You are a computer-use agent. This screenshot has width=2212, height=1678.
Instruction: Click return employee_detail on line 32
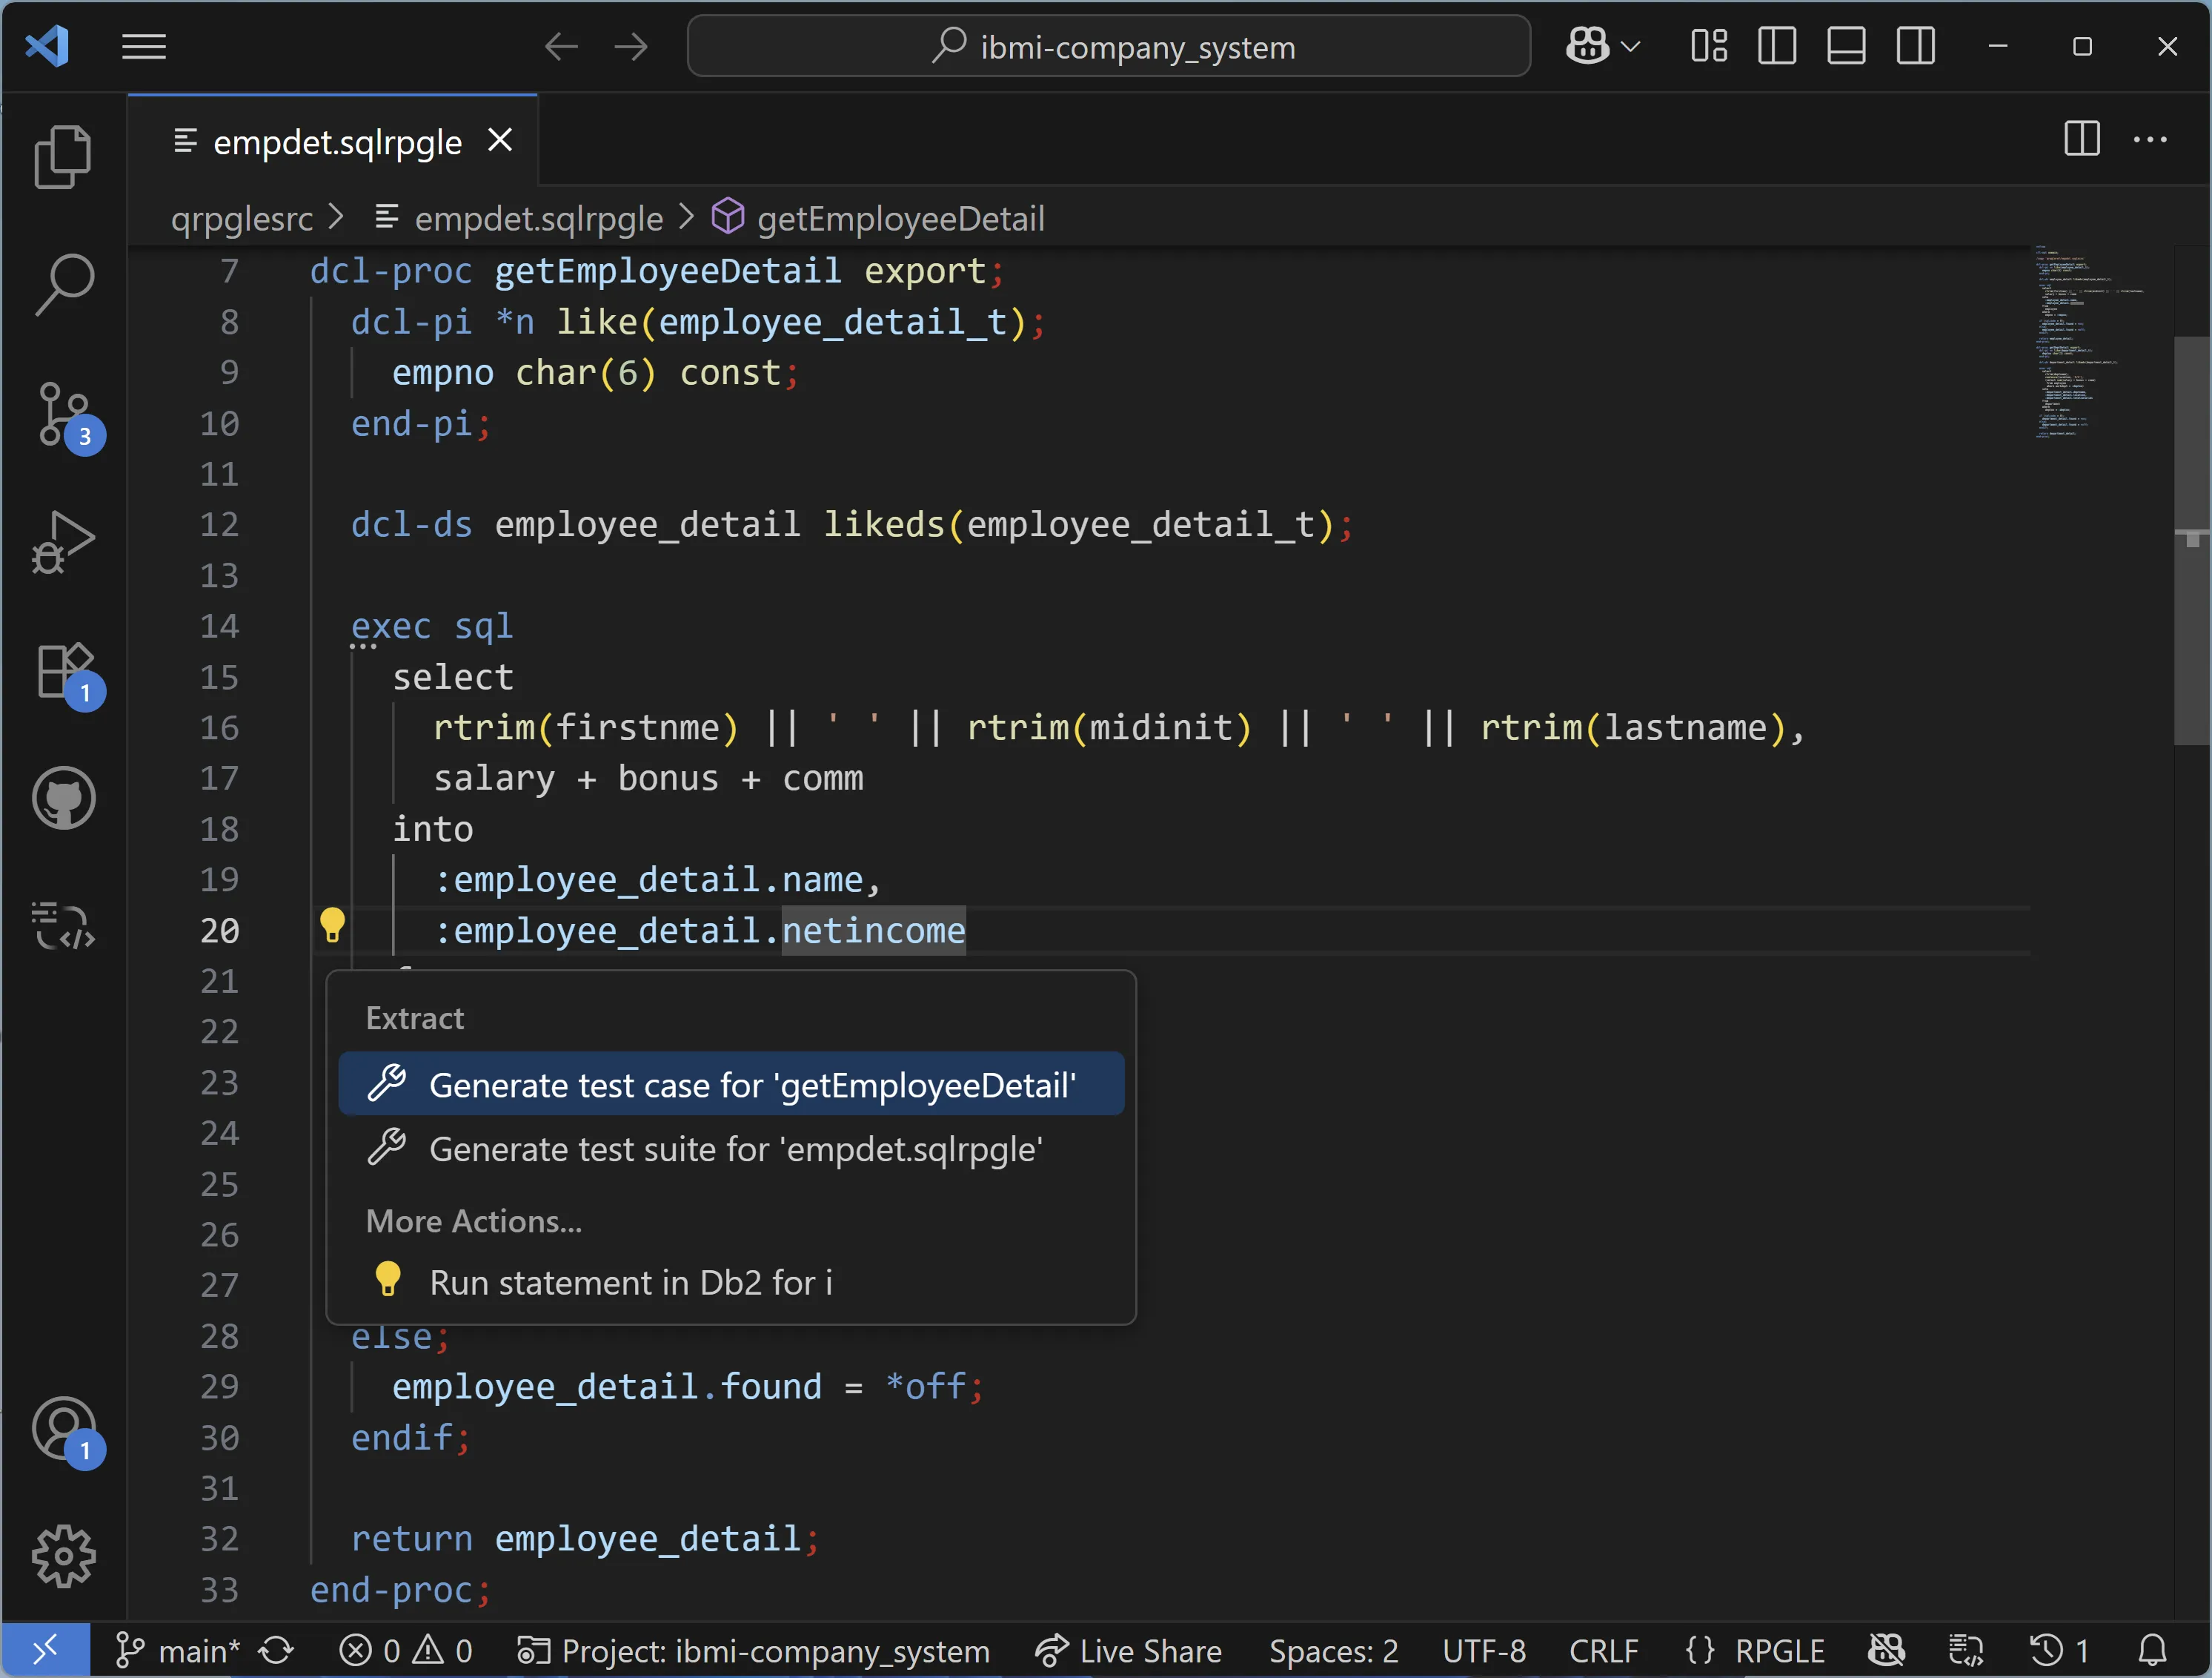[575, 1538]
